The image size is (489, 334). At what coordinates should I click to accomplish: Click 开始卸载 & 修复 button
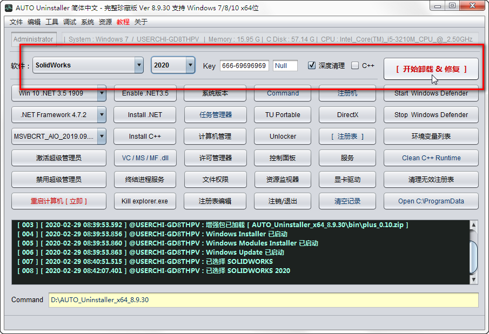(x=431, y=69)
